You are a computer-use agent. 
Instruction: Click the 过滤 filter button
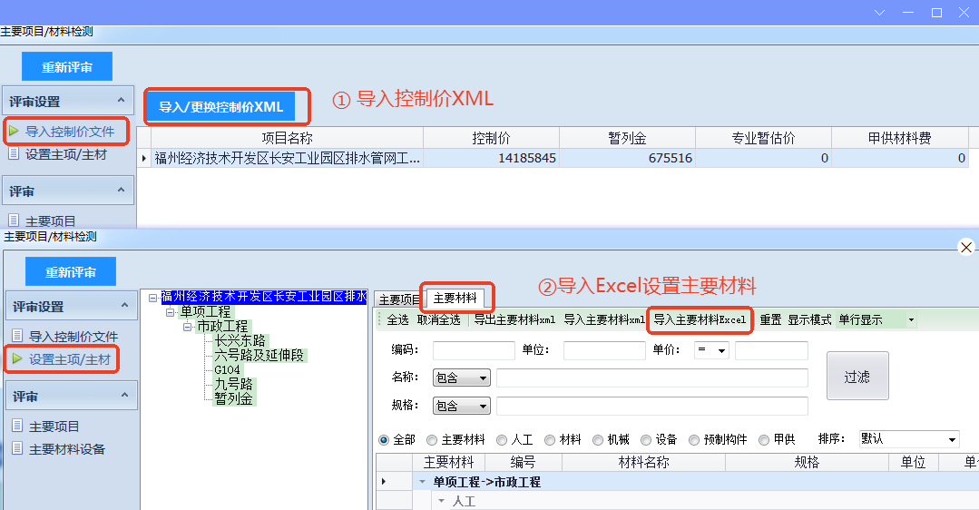[857, 377]
